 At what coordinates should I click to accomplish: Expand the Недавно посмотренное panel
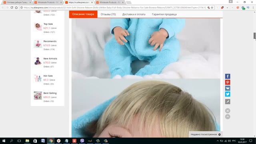pyautogui.click(x=206, y=134)
